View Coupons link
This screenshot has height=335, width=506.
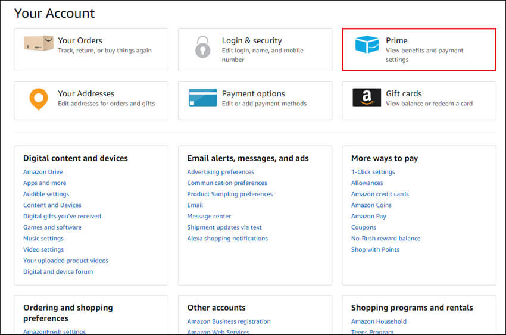[x=363, y=227]
